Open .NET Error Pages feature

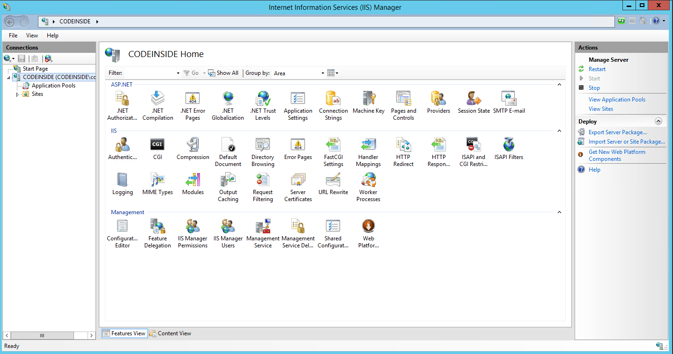(192, 106)
